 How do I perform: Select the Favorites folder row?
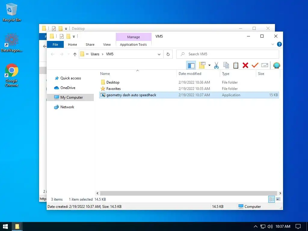point(189,89)
